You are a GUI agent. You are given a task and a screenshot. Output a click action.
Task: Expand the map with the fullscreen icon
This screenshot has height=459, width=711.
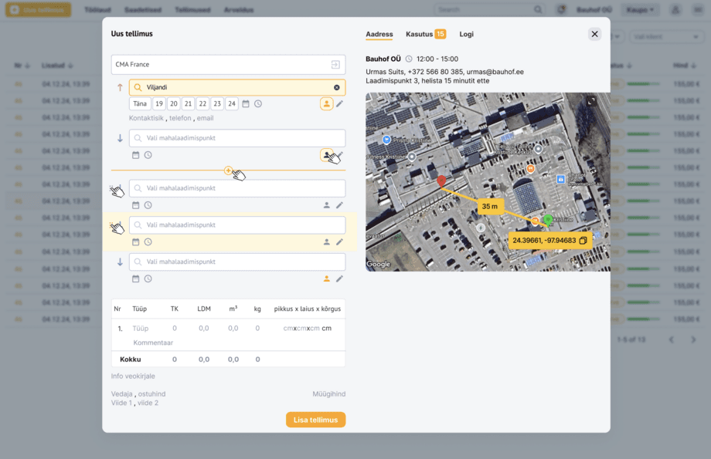click(x=591, y=102)
